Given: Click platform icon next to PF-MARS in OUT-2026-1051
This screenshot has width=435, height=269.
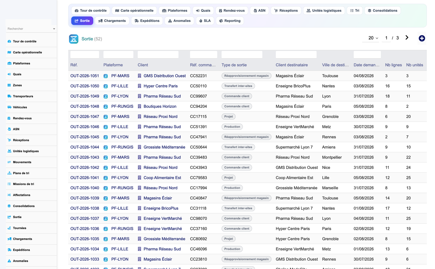Looking at the screenshot, I should [106, 76].
